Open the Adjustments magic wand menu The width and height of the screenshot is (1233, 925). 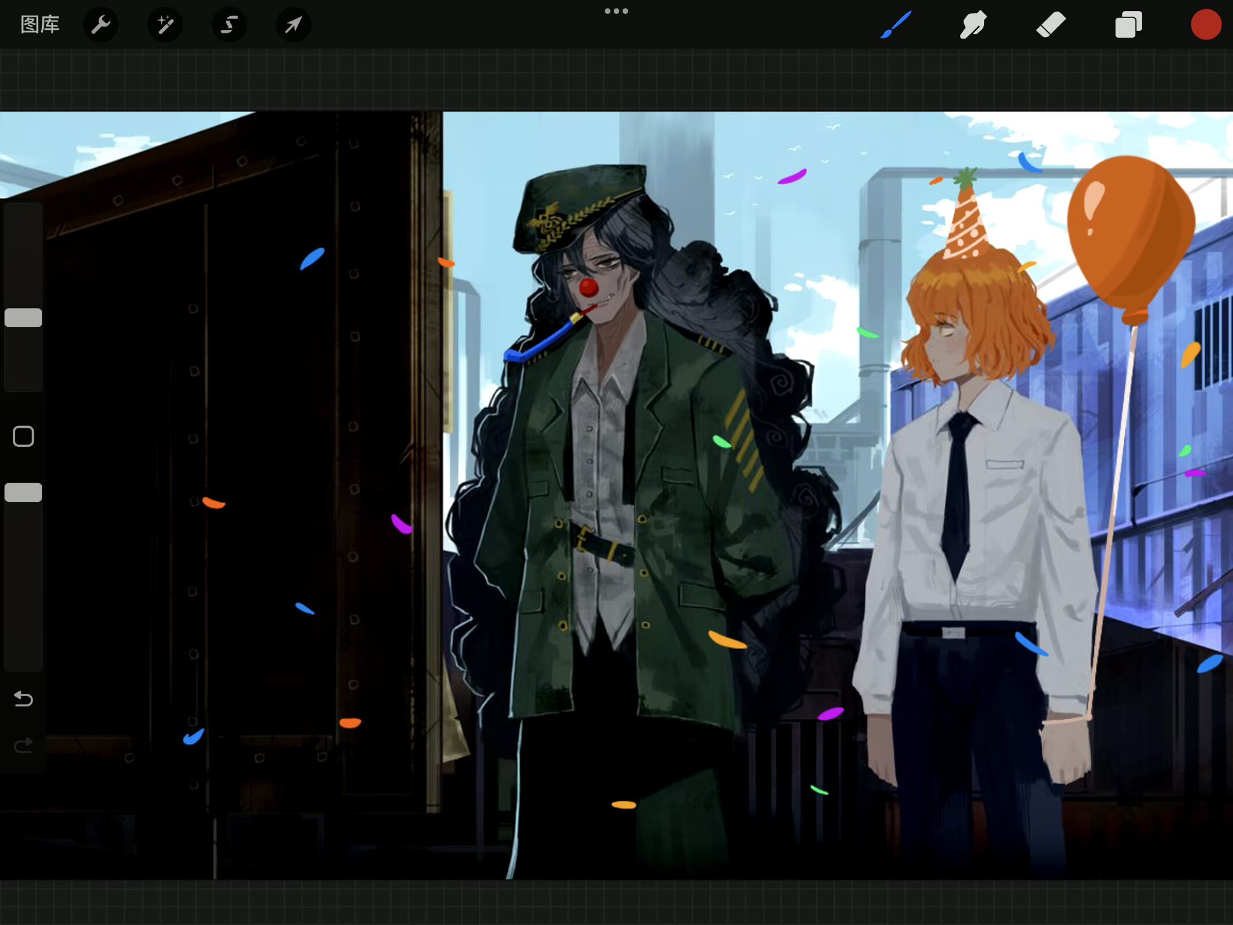tap(165, 25)
